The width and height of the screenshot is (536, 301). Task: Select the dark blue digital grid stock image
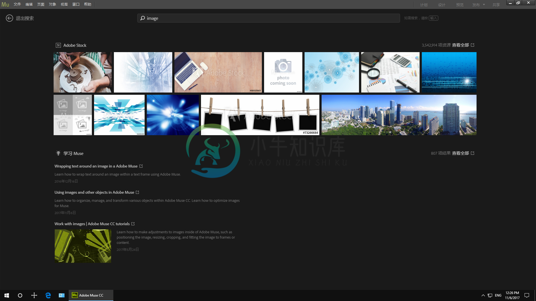(449, 72)
